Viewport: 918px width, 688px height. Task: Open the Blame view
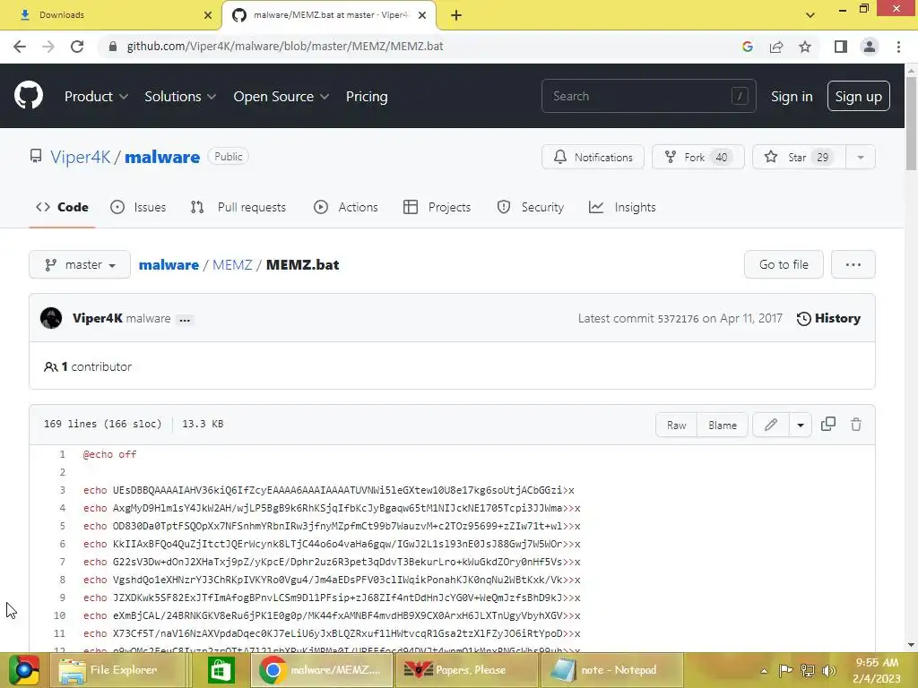click(x=723, y=426)
